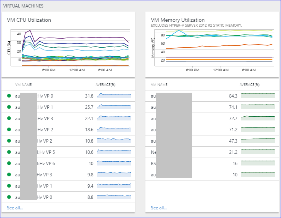Click green status dot for 9.8% CPU VM
The height and width of the screenshot is (218, 281).
(x=9, y=174)
